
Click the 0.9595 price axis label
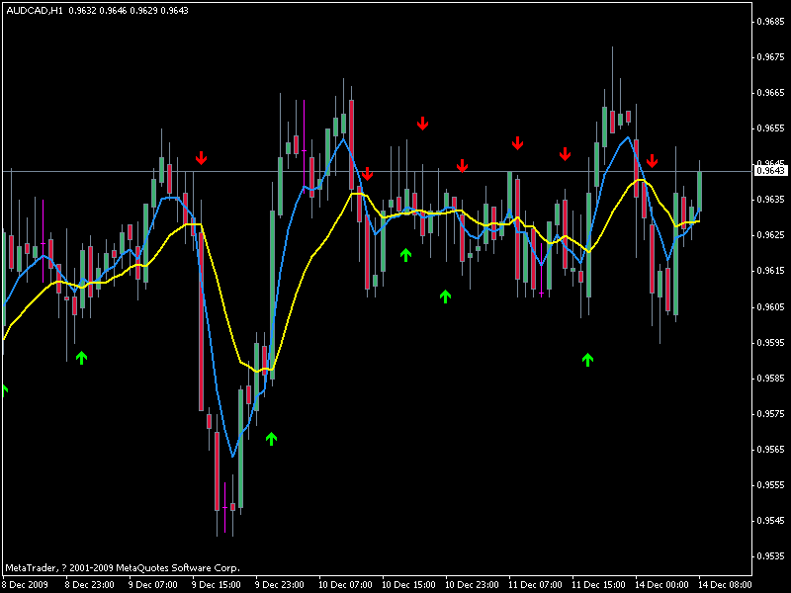[x=771, y=343]
